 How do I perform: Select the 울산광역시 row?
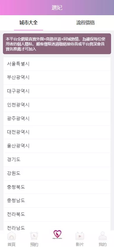point(57,146)
